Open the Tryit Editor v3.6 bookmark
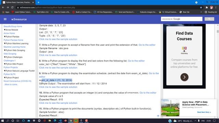The height and width of the screenshot is (123, 219). pyautogui.click(x=41, y=12)
